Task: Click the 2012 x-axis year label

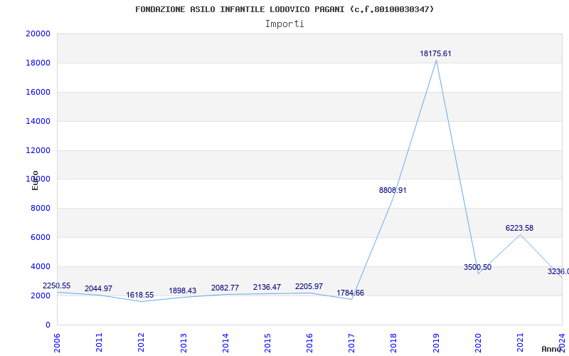Action: point(141,342)
